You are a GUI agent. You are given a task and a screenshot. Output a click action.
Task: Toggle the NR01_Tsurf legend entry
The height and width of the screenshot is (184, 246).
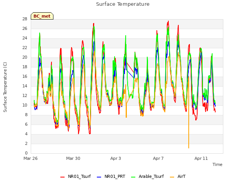(76, 176)
